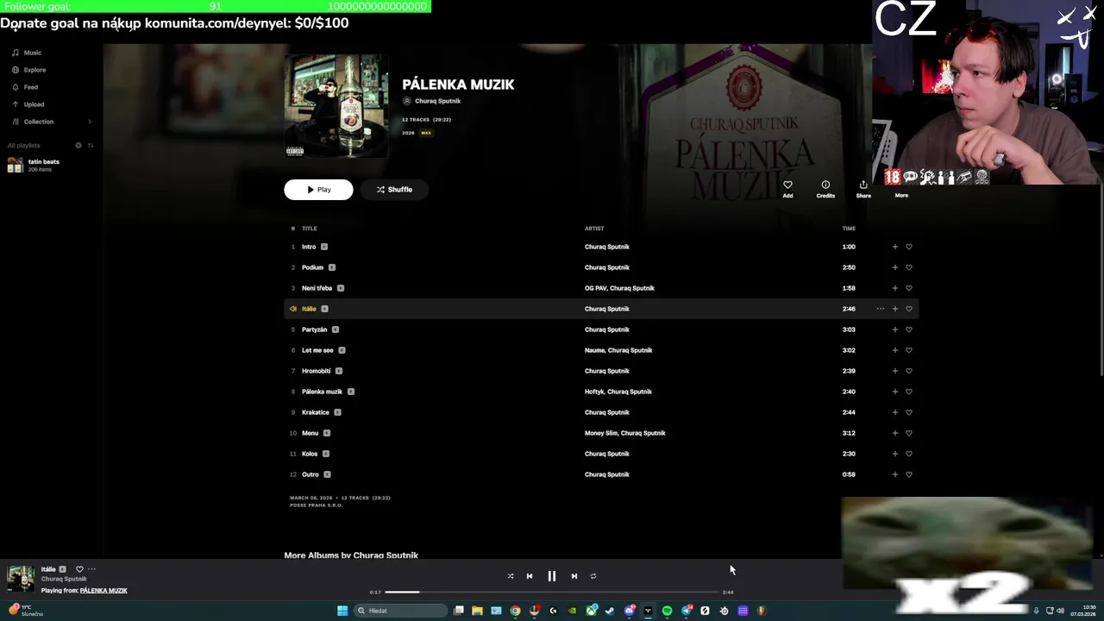
Task: Play the Pálenka Muzik album
Action: (318, 190)
